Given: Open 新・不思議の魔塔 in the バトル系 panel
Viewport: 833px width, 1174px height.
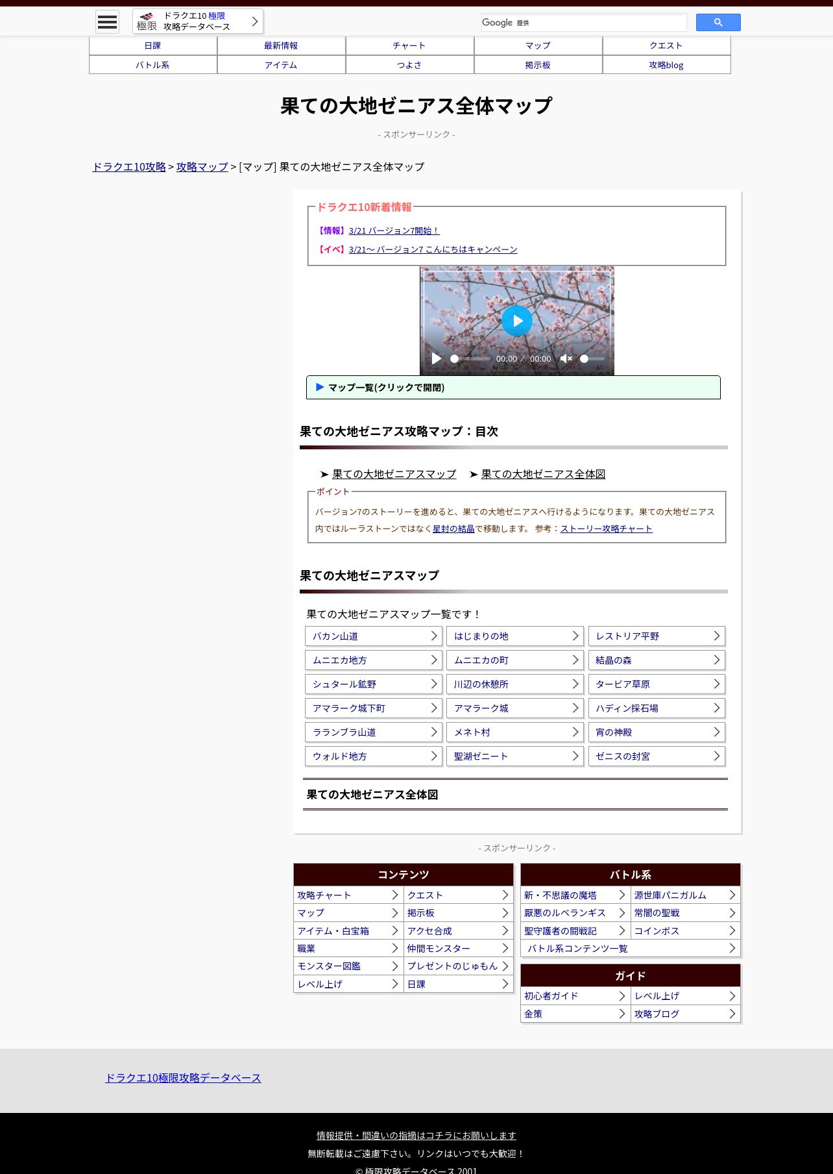Looking at the screenshot, I should click(x=575, y=895).
